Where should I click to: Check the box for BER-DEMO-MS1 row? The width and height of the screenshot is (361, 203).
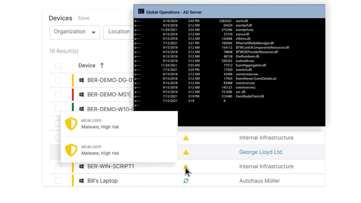pyautogui.click(x=58, y=94)
